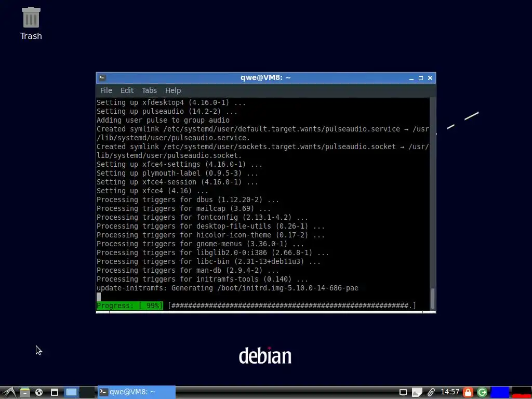Open the terminal File menu
This screenshot has width=532, height=399.
point(106,90)
